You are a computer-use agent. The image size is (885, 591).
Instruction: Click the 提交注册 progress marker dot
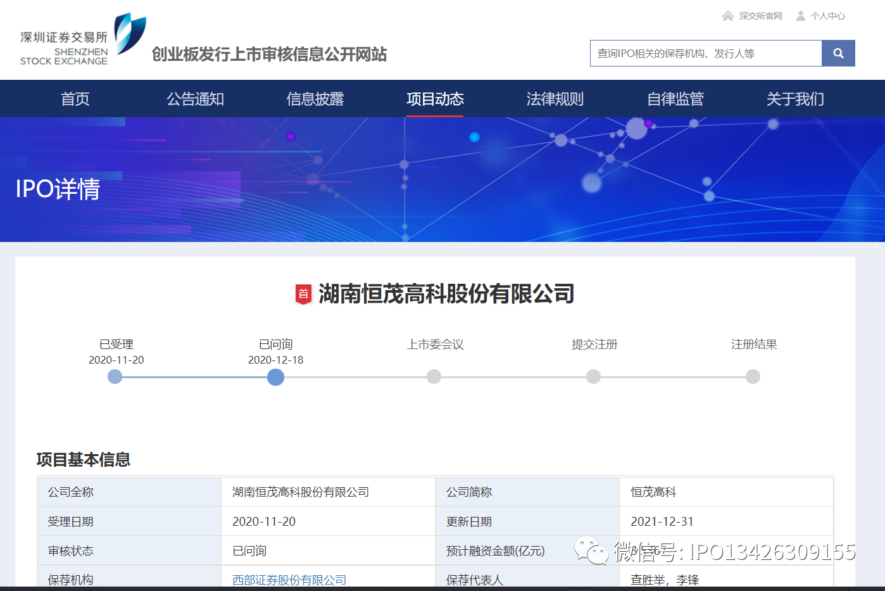pyautogui.click(x=593, y=377)
